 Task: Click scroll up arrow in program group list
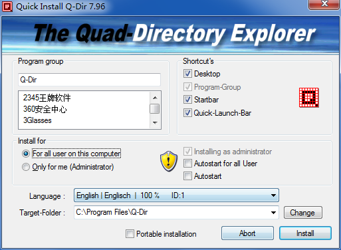(155, 98)
